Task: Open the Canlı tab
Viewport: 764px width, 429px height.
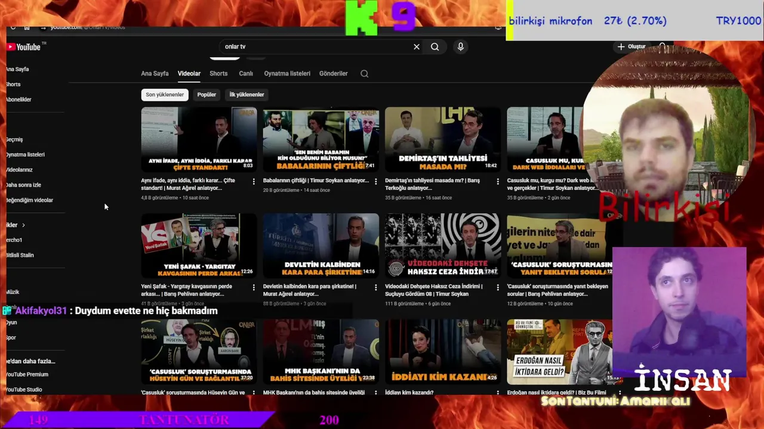Action: [246, 74]
